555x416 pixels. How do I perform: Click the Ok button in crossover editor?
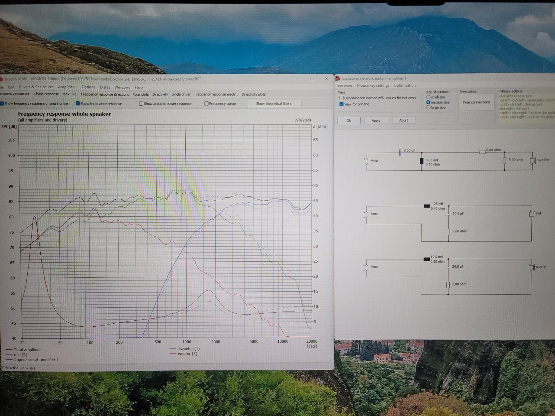pos(349,121)
